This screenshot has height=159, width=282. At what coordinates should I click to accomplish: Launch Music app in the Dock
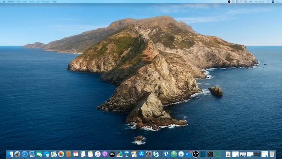pos(97,154)
